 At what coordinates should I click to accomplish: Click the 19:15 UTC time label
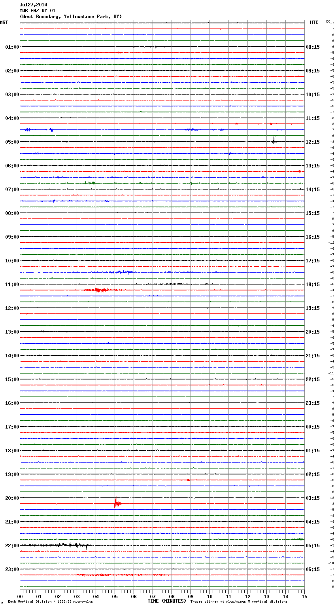(x=313, y=308)
